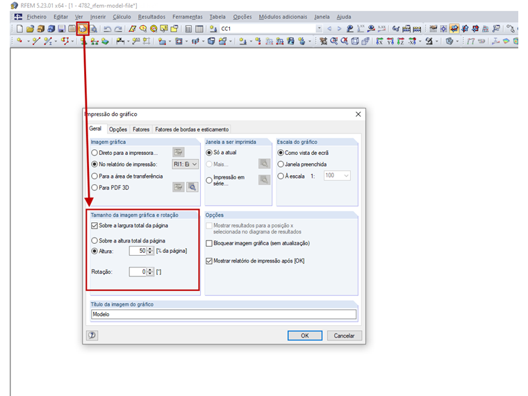
Task: Select Sobre a altura total da página radio
Action: (94, 240)
